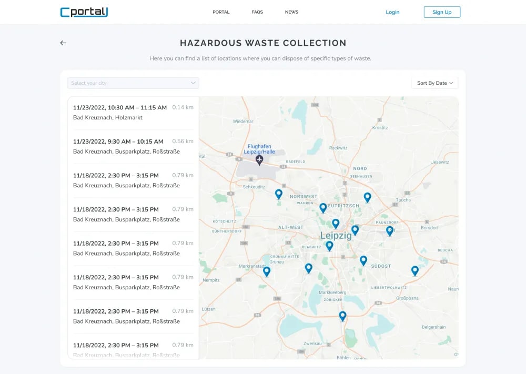Screen dimensions: 526x374
Task: Select map pin below Markkleeberg Zöbigker
Action: [x=342, y=317]
